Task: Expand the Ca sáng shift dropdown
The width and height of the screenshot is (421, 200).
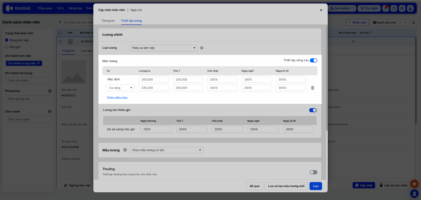Action: [121, 88]
